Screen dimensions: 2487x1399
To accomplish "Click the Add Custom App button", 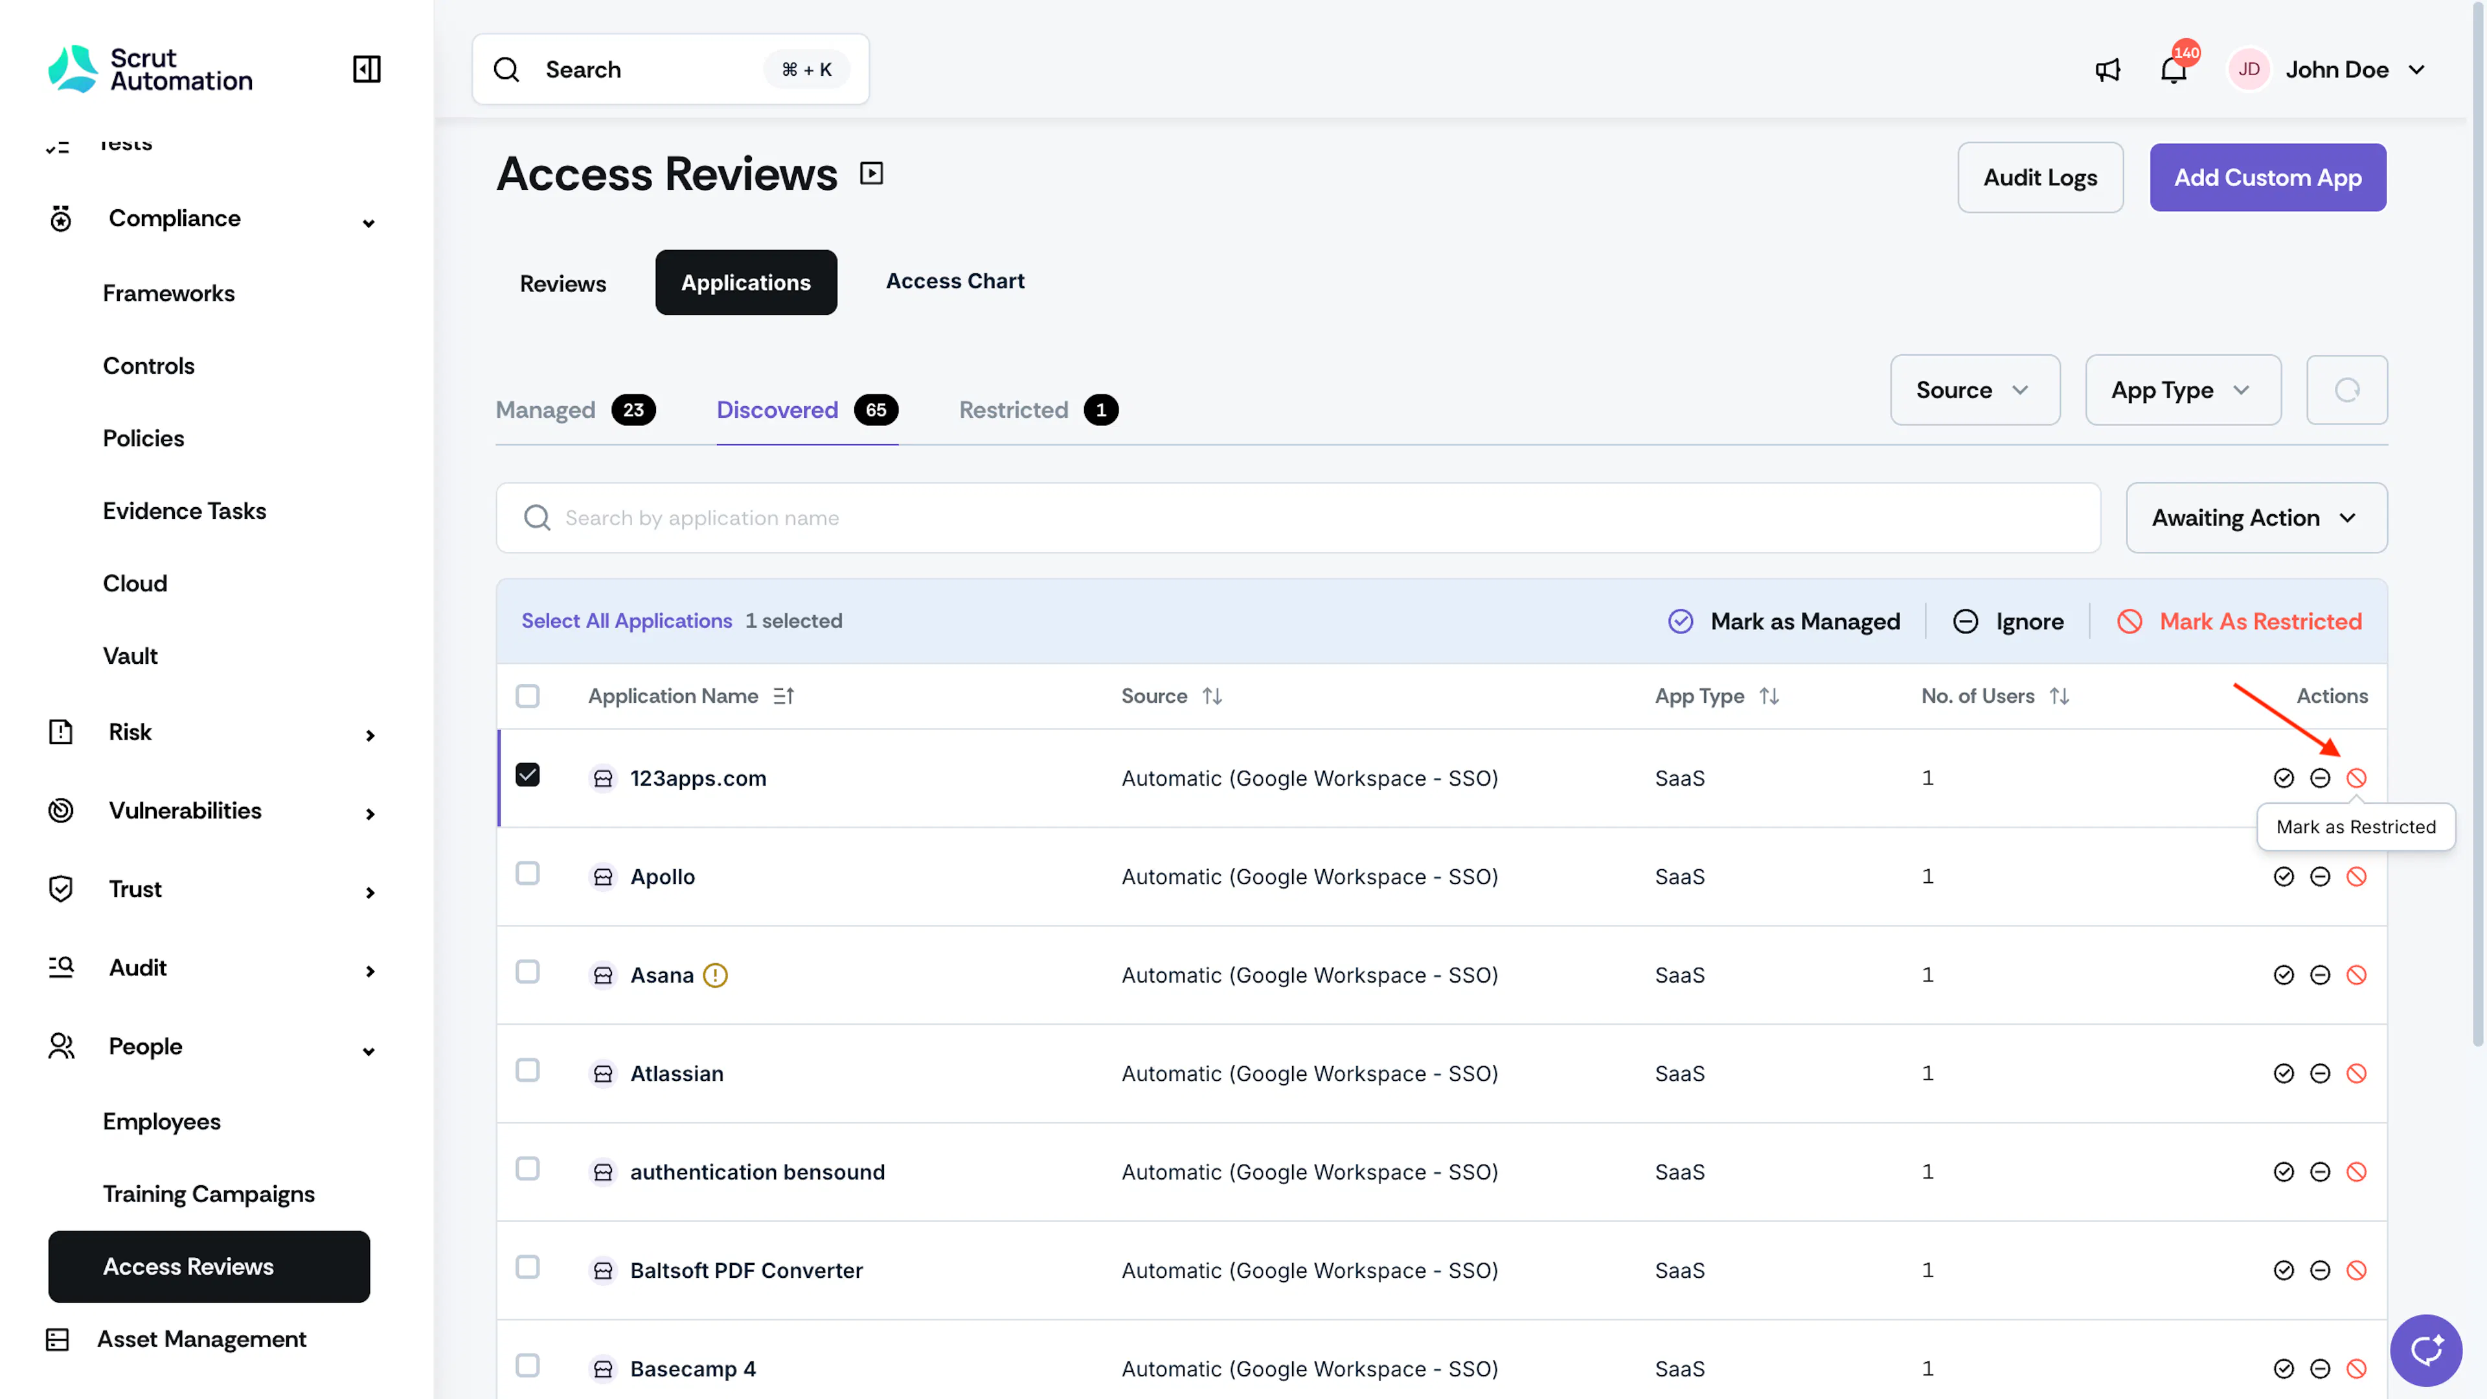I will (2268, 177).
